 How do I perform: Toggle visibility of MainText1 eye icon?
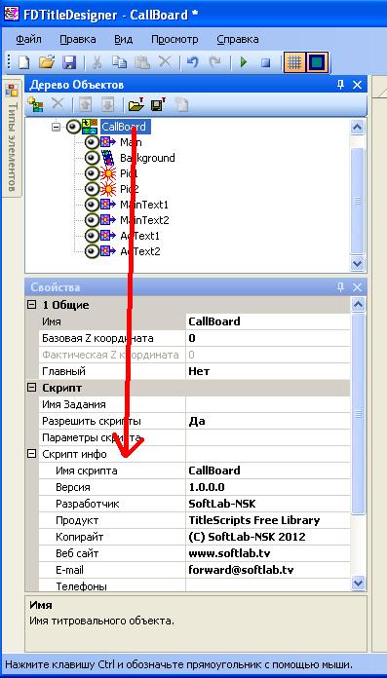click(92, 205)
